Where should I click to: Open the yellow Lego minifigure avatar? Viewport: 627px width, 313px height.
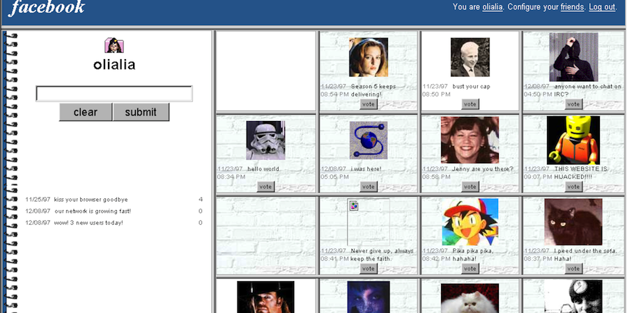coord(573,140)
